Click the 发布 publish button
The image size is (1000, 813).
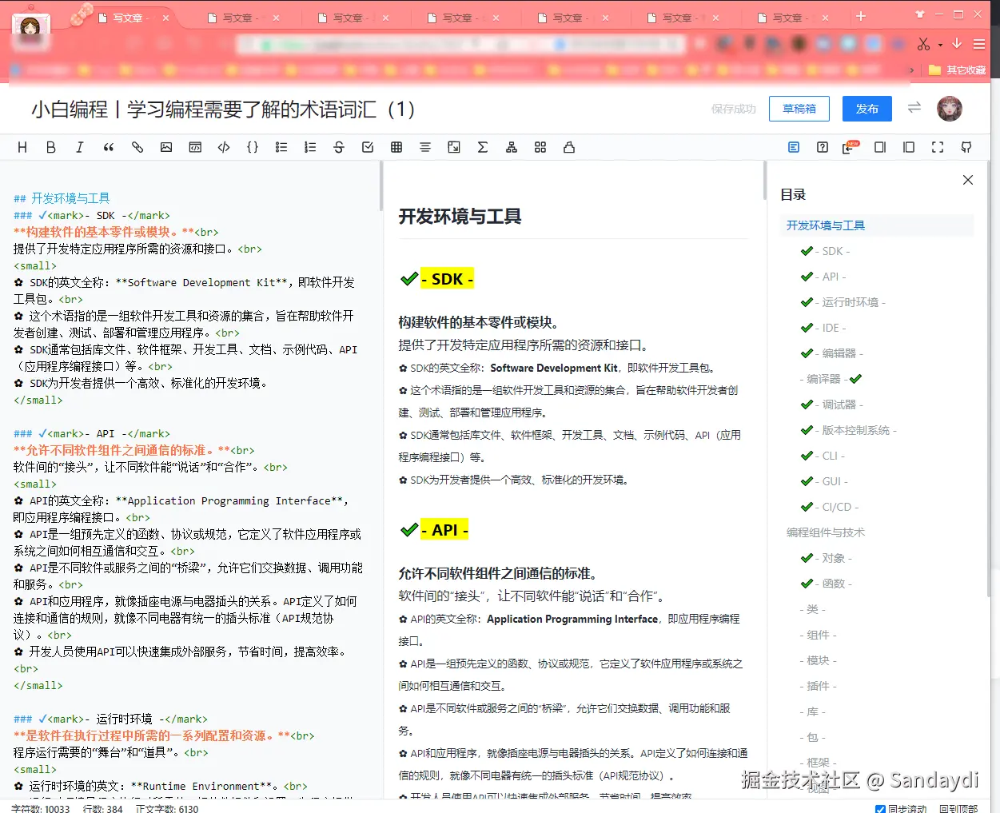coord(867,109)
